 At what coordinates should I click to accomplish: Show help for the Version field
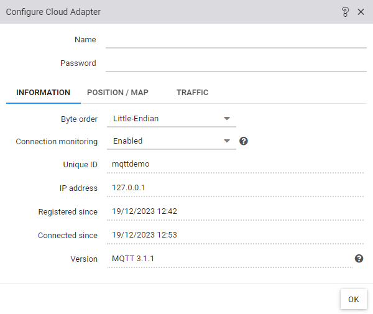[x=359, y=258]
